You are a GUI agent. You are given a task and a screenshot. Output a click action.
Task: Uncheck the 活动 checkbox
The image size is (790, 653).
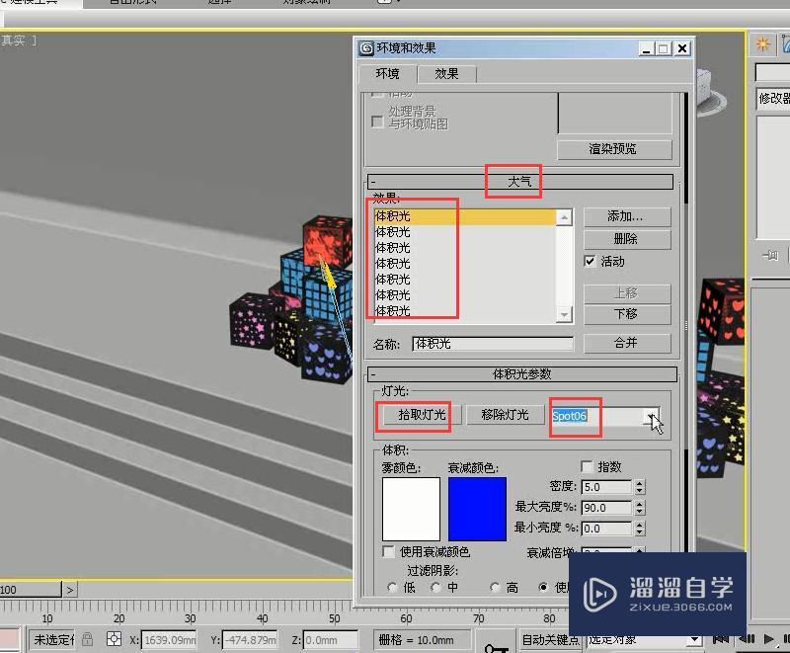[x=590, y=261]
